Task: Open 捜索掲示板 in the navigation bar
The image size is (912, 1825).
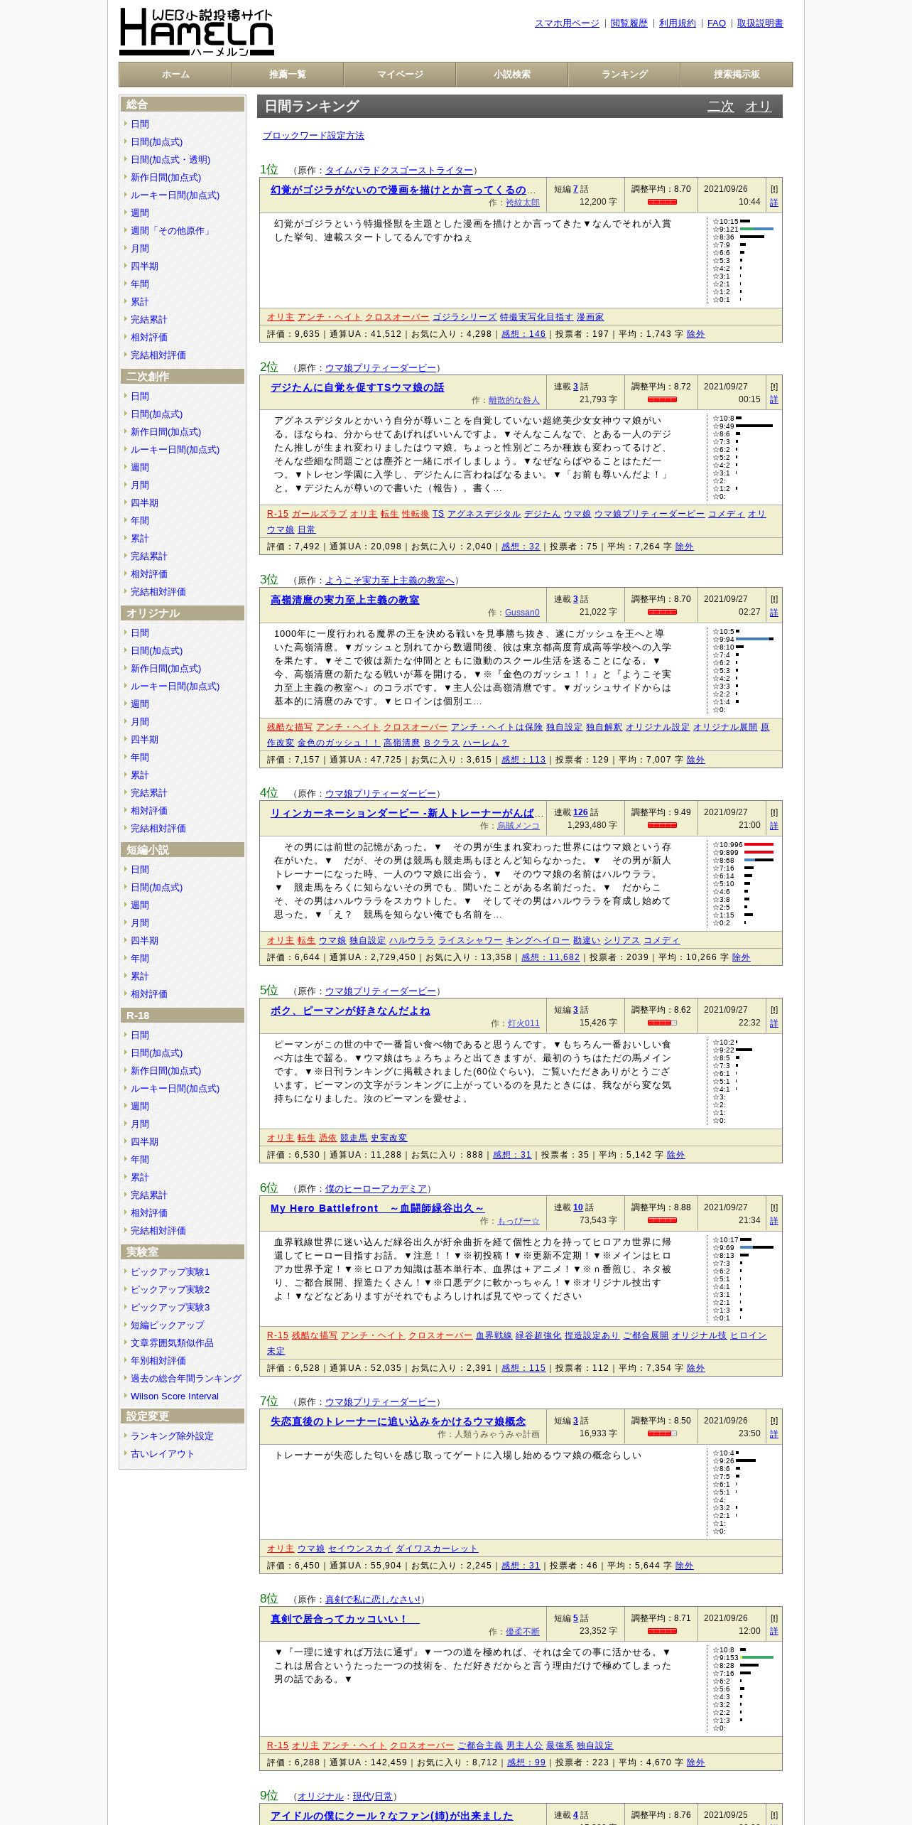Action: point(737,75)
